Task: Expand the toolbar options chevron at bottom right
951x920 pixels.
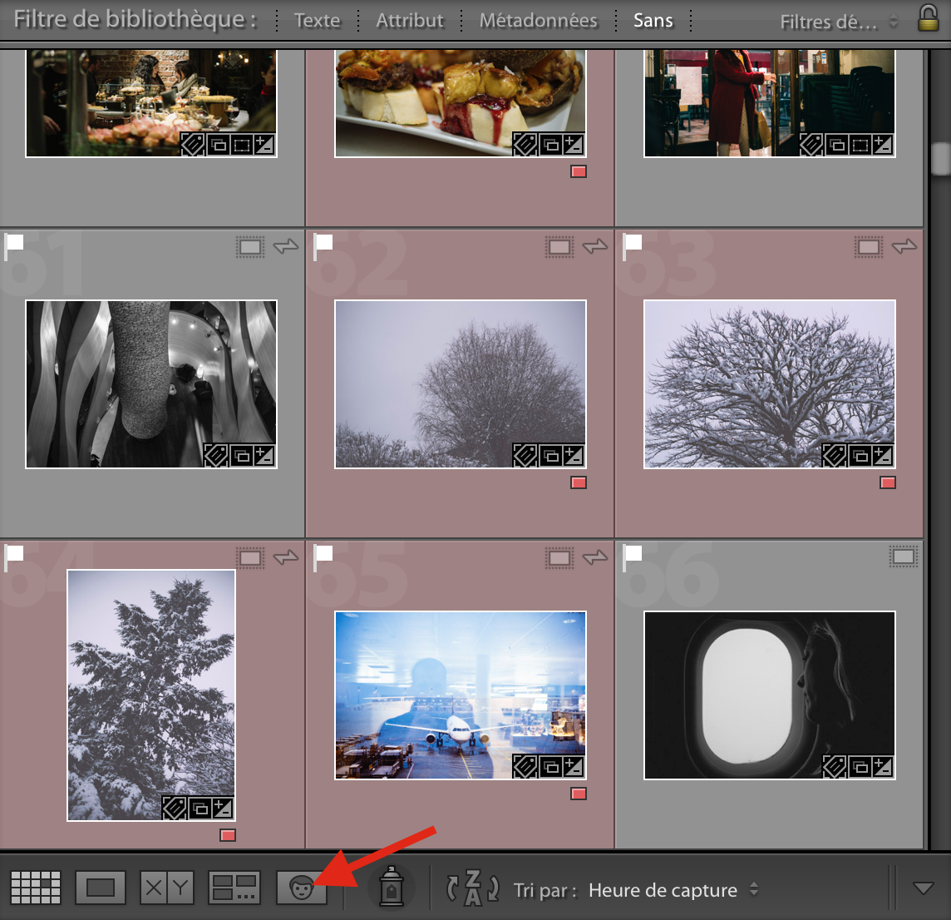Action: [924, 889]
